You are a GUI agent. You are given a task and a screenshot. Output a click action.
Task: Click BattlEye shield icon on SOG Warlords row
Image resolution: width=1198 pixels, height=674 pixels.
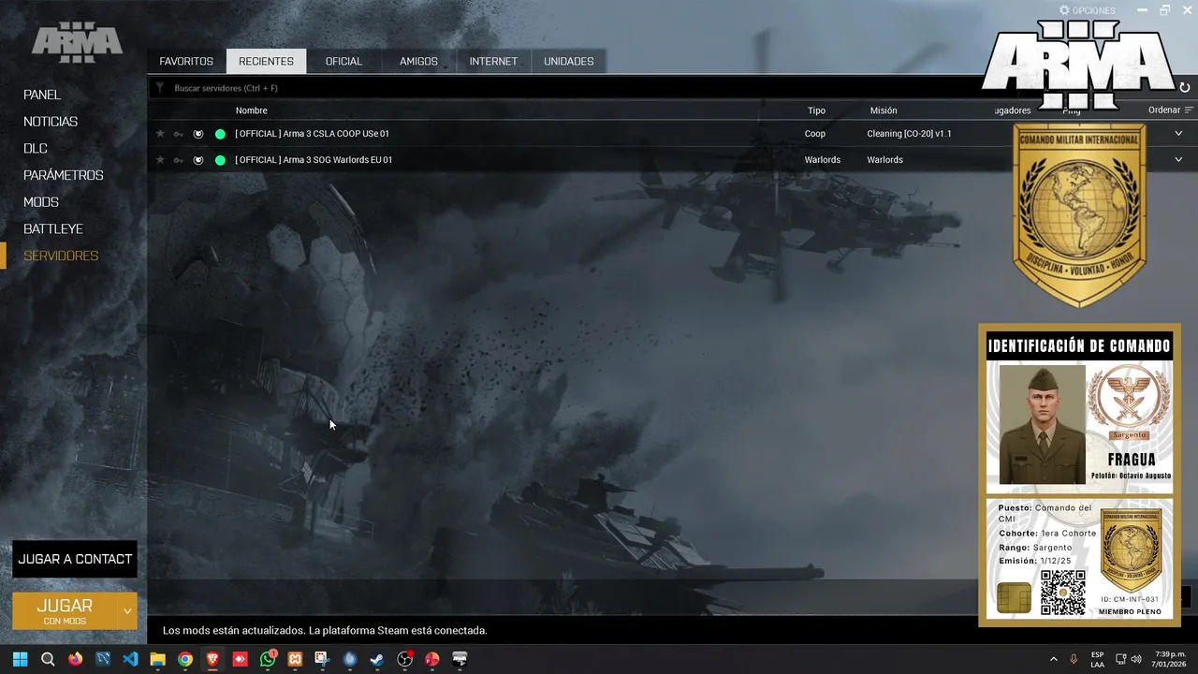coord(198,160)
